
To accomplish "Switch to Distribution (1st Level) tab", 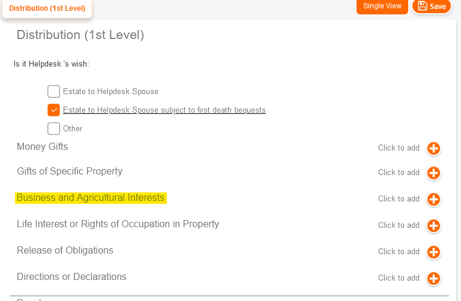I will coord(47,8).
